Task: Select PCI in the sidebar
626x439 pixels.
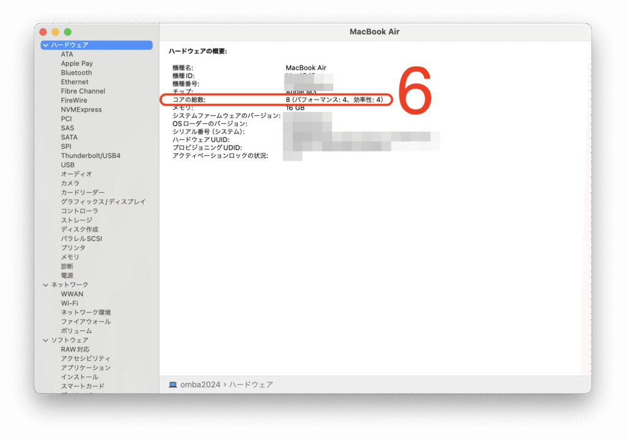Action: click(66, 118)
